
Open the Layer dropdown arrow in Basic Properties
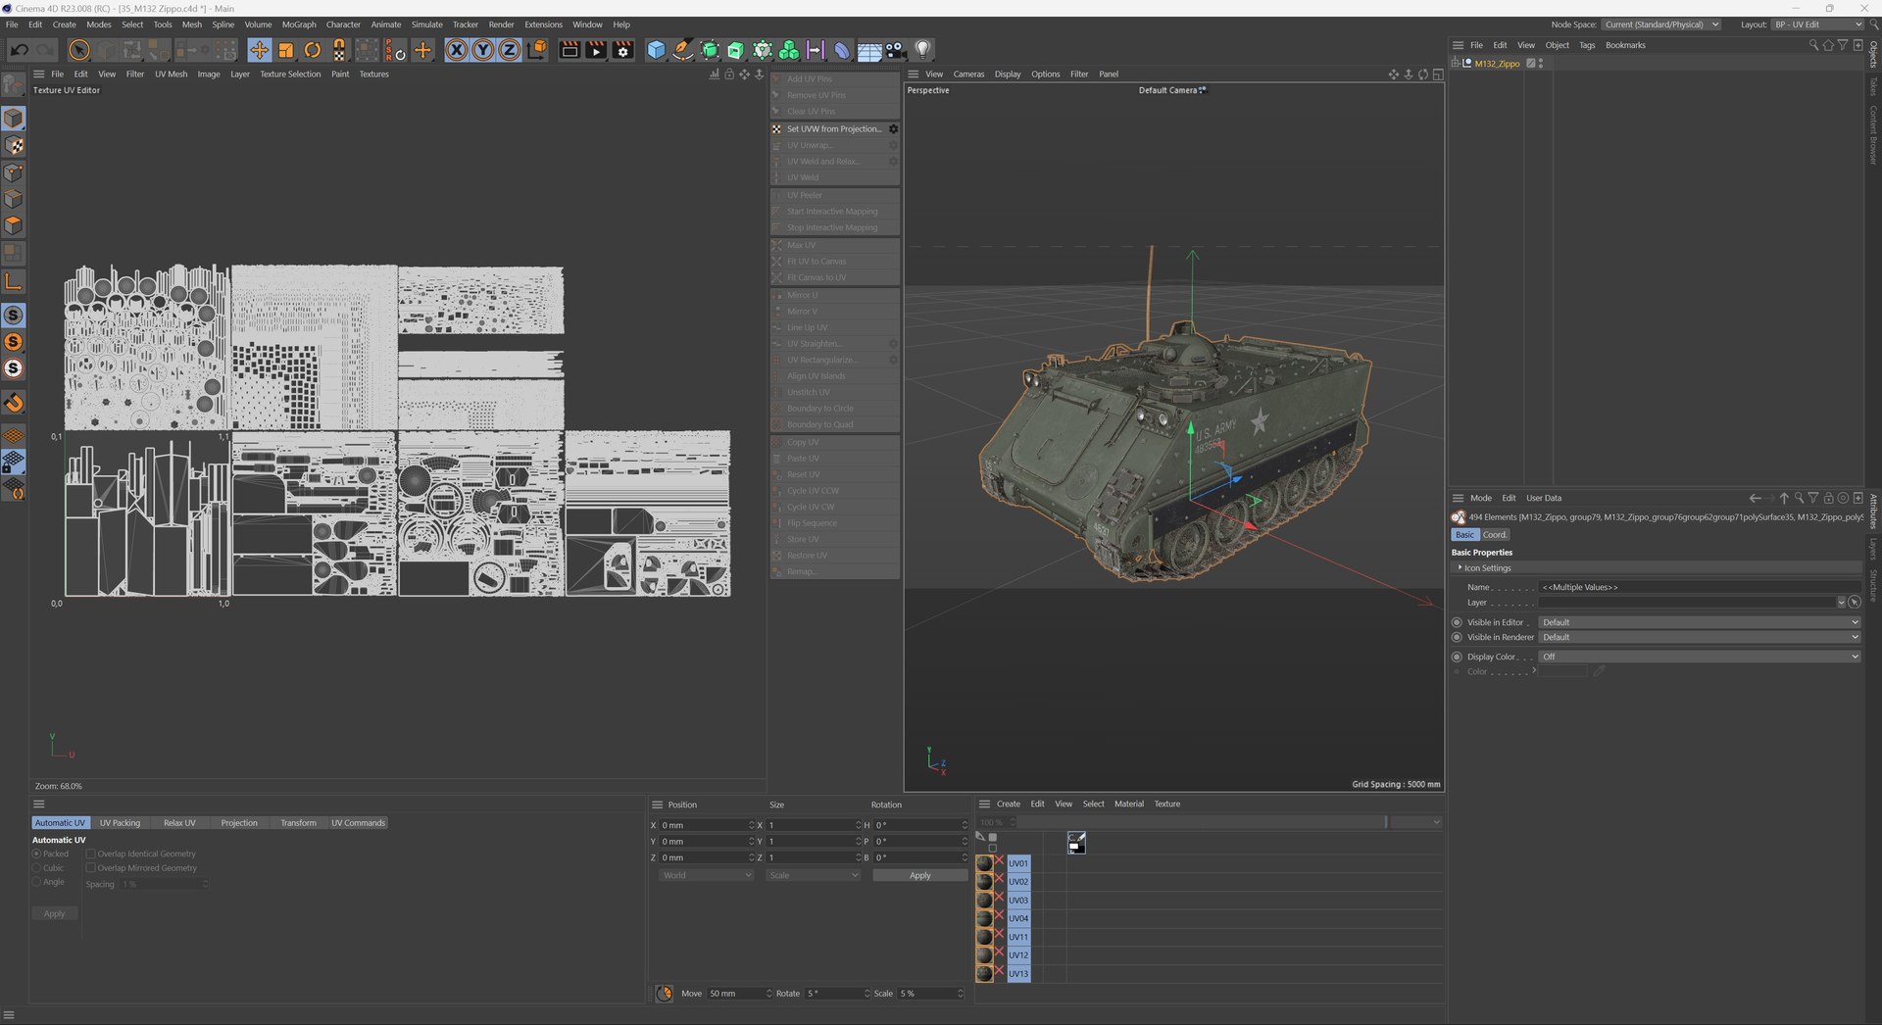click(x=1841, y=603)
